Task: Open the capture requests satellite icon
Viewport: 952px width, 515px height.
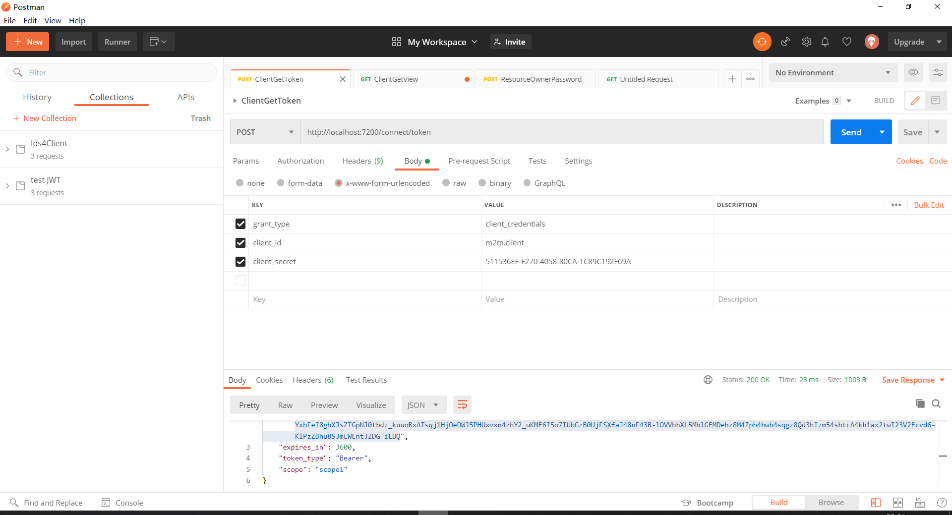Action: [x=785, y=42]
